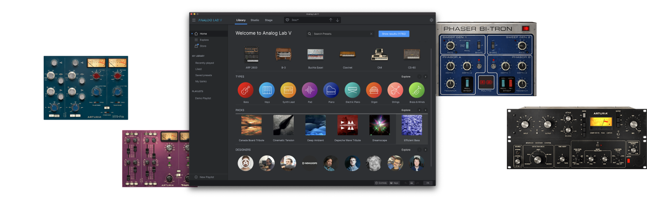Create a New Playlist from the sidebar
Image resolution: width=647 pixels, height=204 pixels.
point(206,177)
